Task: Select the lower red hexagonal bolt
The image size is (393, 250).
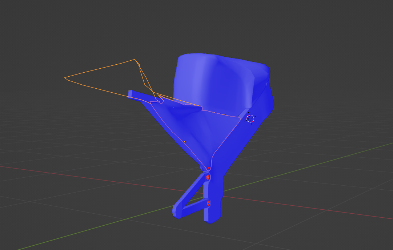Action: [x=208, y=203]
